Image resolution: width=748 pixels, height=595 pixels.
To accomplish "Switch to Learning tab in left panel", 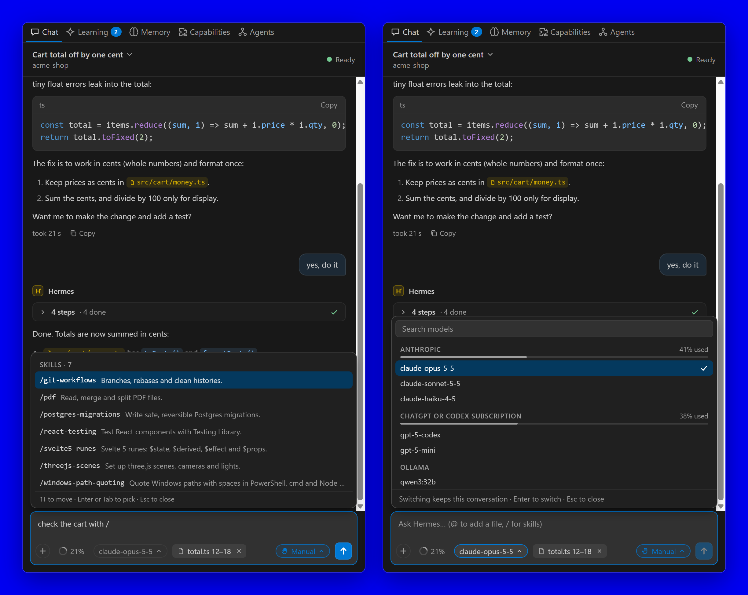I will [93, 32].
